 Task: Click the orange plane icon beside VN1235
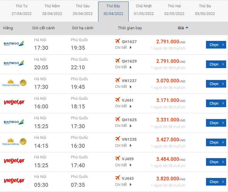117,139
